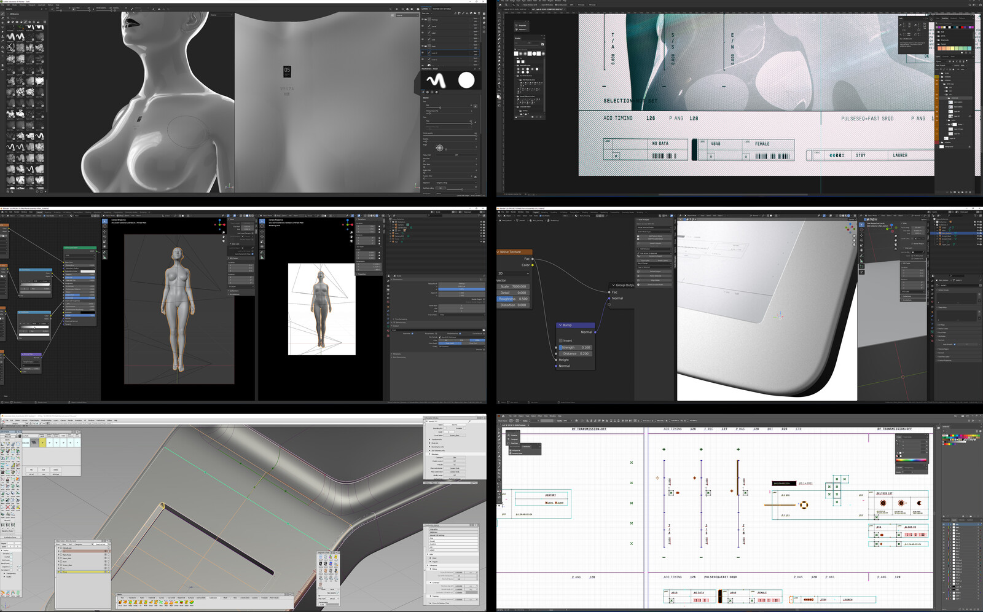This screenshot has height=612, width=983.
Task: Click the brush angle dial in Substance Properties
Action: click(440, 147)
